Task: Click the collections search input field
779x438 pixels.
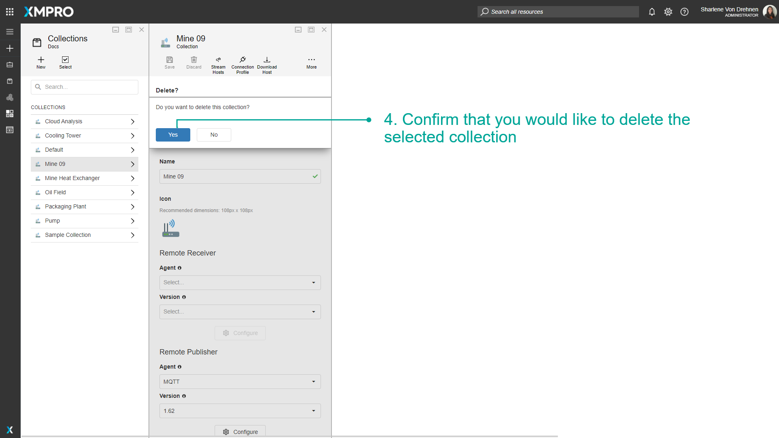Action: pyautogui.click(x=84, y=87)
